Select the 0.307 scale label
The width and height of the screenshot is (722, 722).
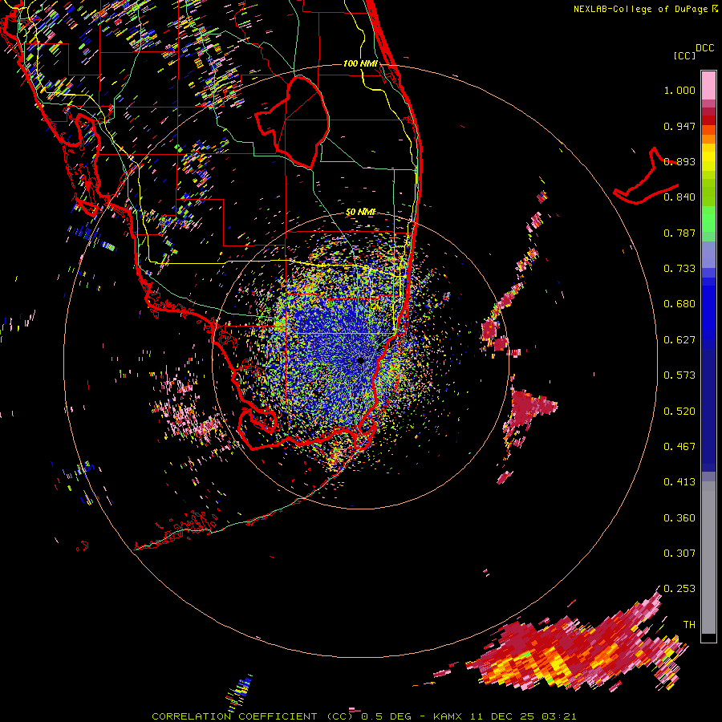pyautogui.click(x=679, y=554)
